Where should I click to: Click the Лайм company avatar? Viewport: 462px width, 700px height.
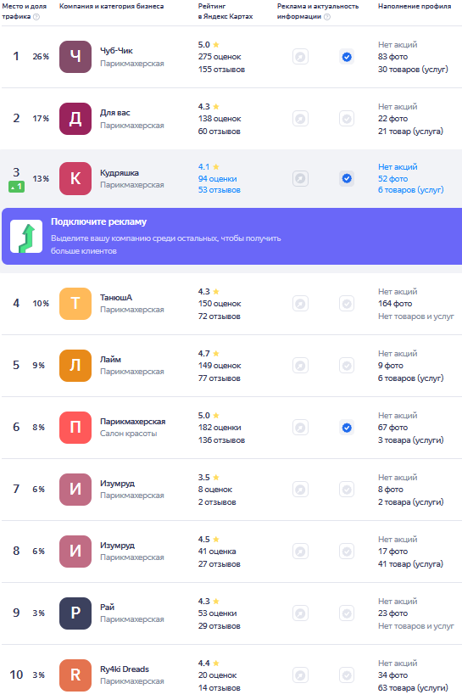click(x=75, y=366)
